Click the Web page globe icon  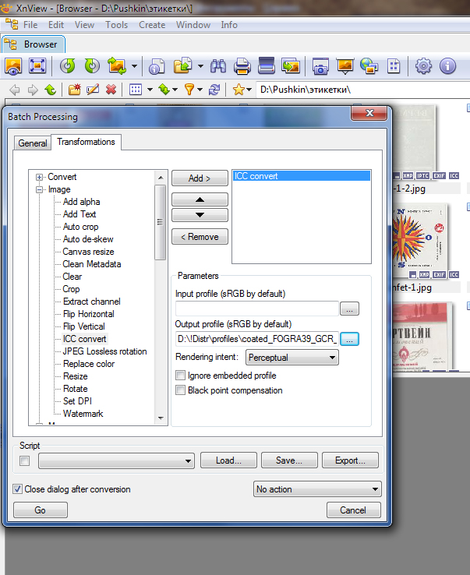[369, 66]
